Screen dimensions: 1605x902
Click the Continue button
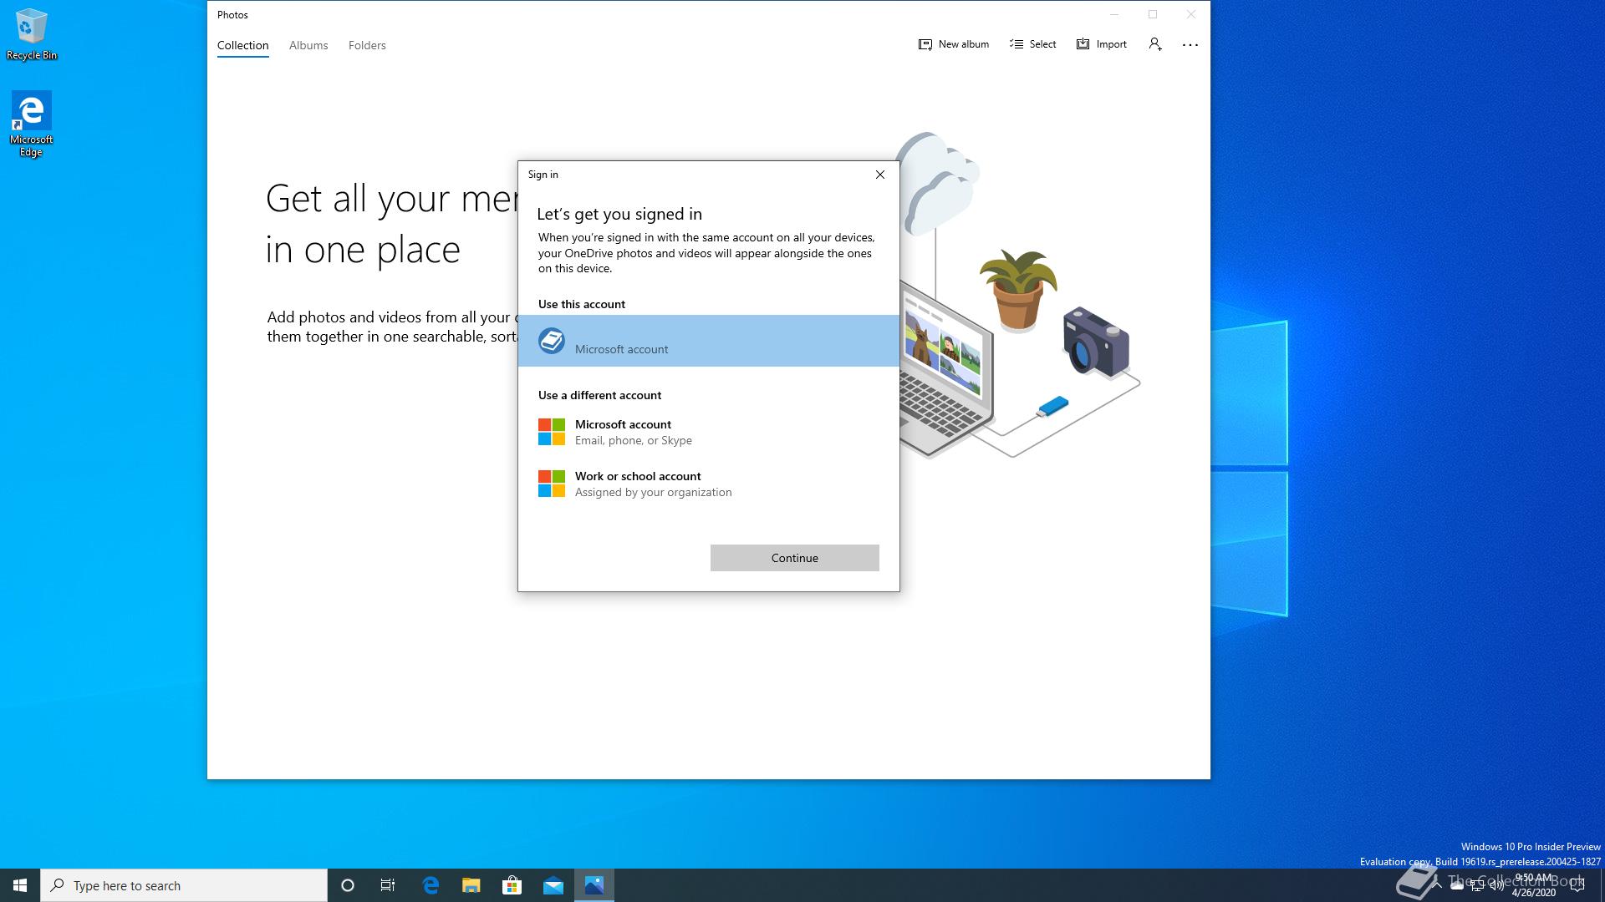coord(795,558)
